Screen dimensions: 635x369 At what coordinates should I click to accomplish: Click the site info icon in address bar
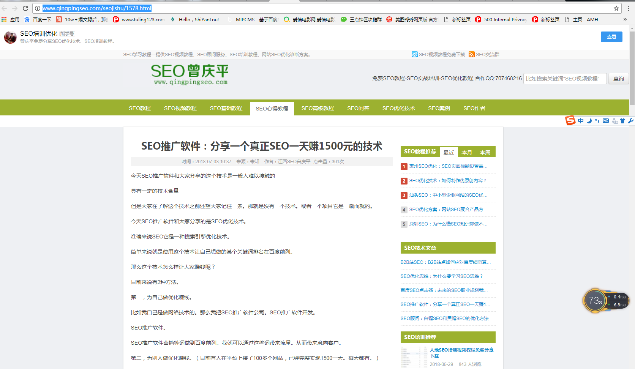pos(38,8)
